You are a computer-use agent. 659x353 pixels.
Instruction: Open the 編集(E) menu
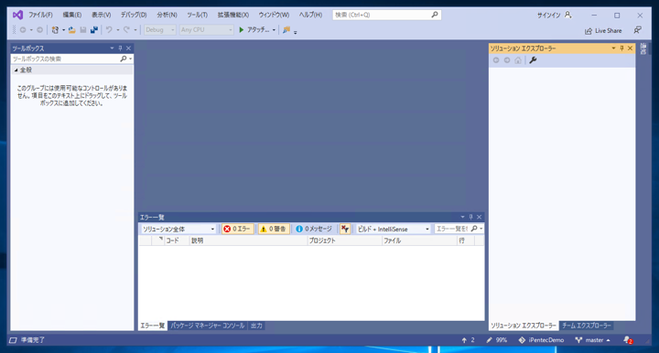pyautogui.click(x=72, y=15)
